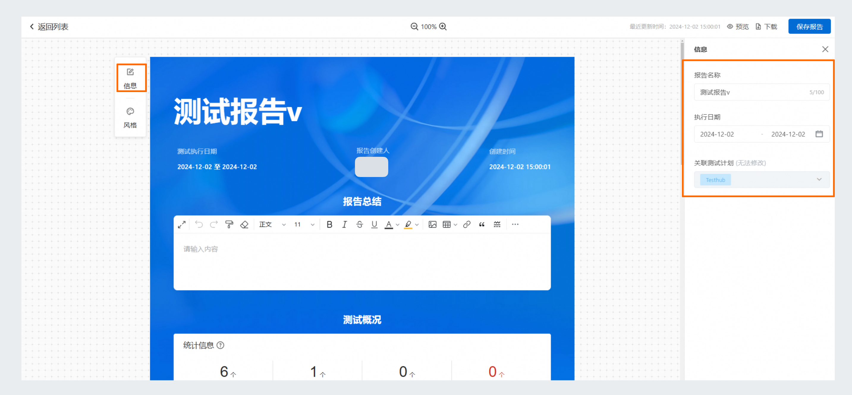Click the start date 2024-12-02 field
This screenshot has width=852, height=395.
coord(717,134)
